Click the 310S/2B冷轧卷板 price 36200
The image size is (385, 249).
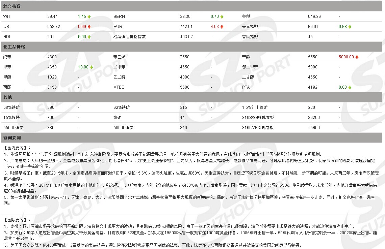[314, 117]
